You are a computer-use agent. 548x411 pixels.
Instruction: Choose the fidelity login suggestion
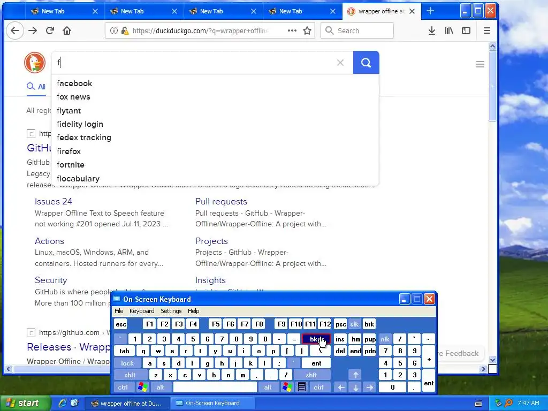click(x=215, y=124)
